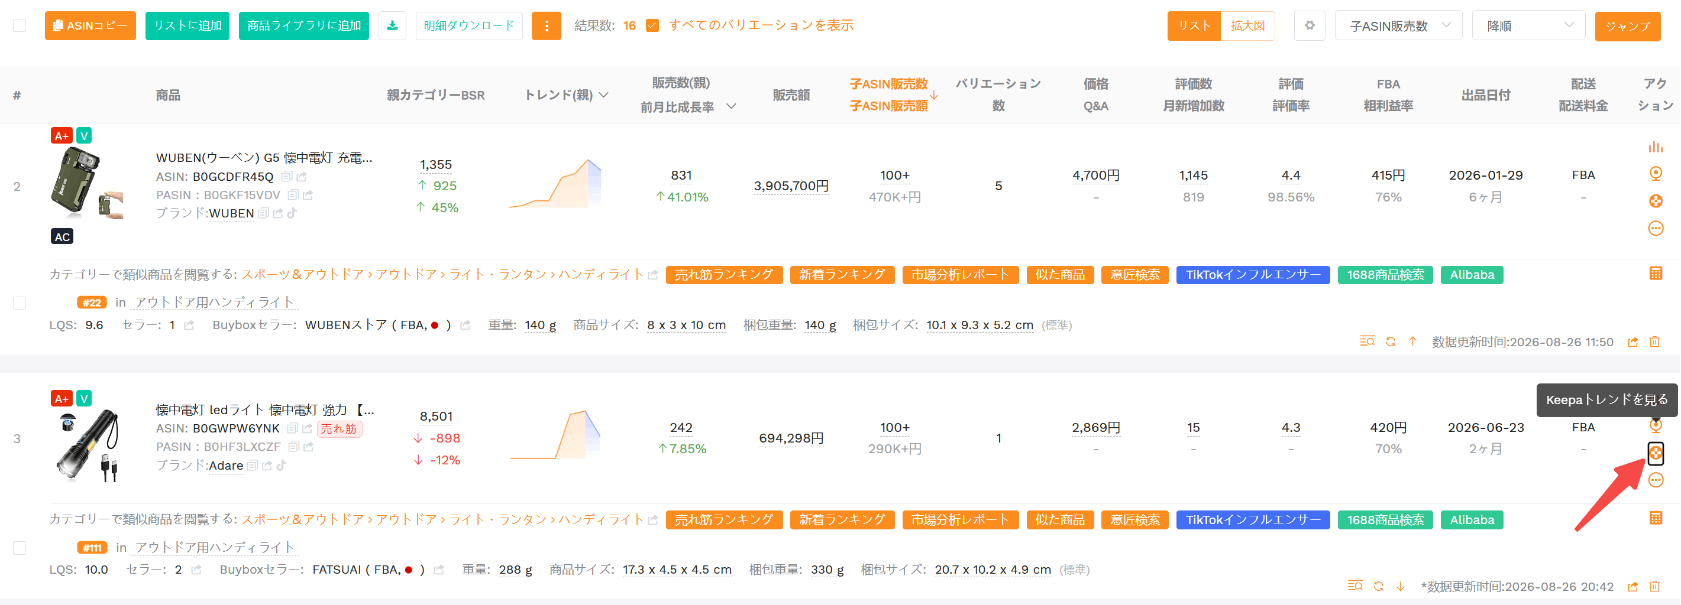This screenshot has height=605, width=1681.
Task: Open column settings via the gear icon
Action: [1309, 25]
